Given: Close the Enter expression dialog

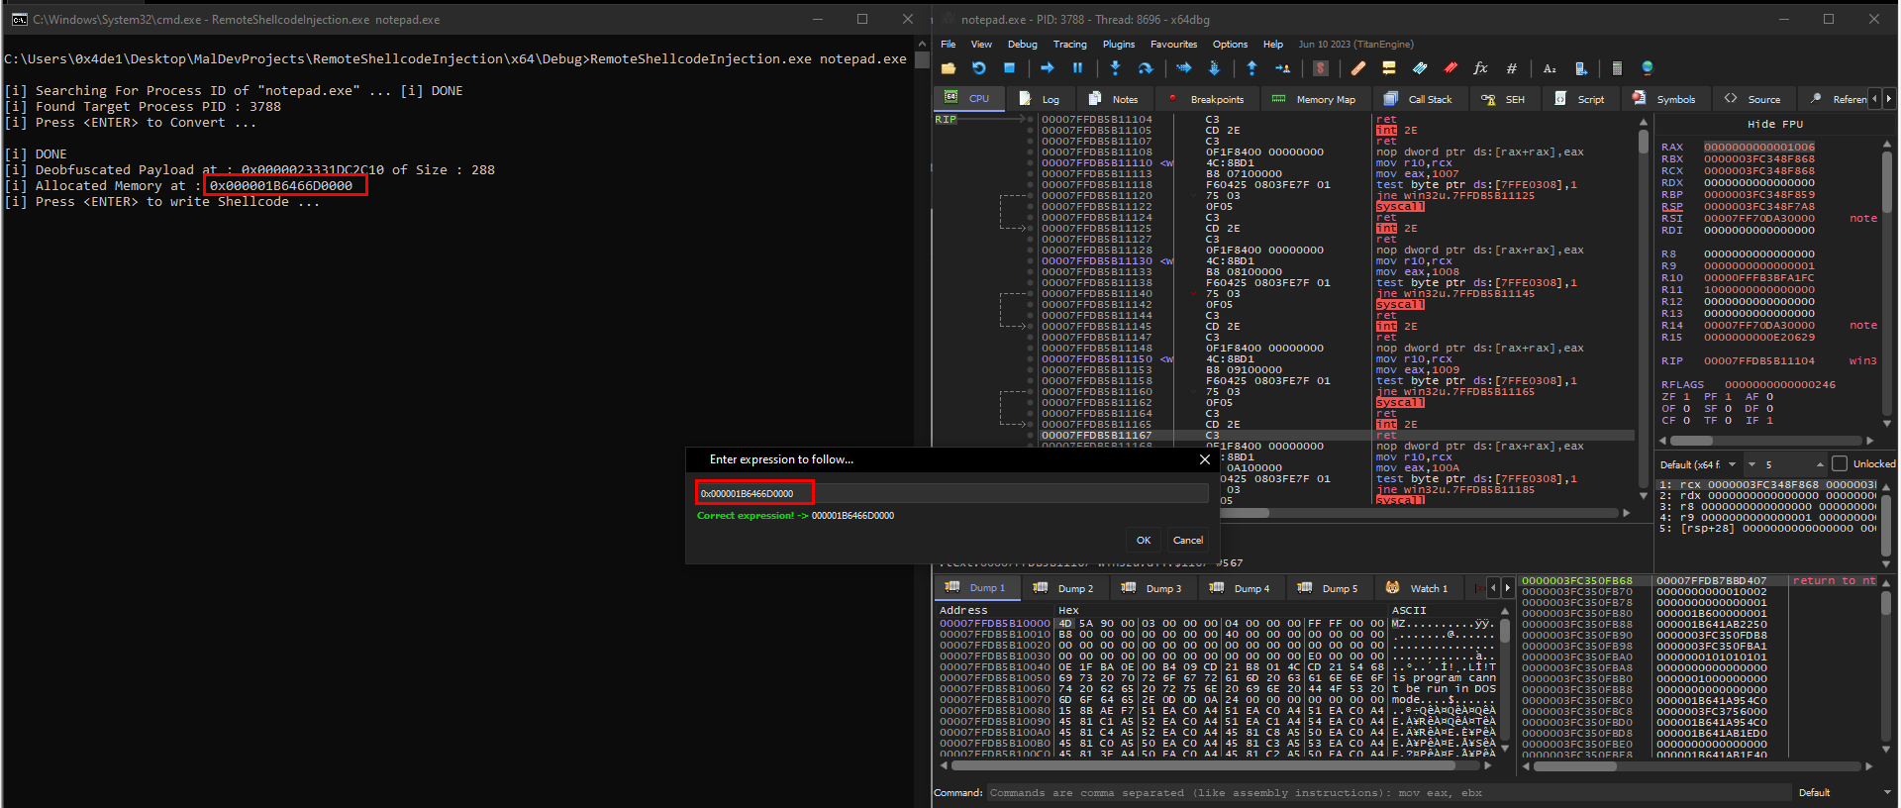Looking at the screenshot, I should pyautogui.click(x=1204, y=459).
